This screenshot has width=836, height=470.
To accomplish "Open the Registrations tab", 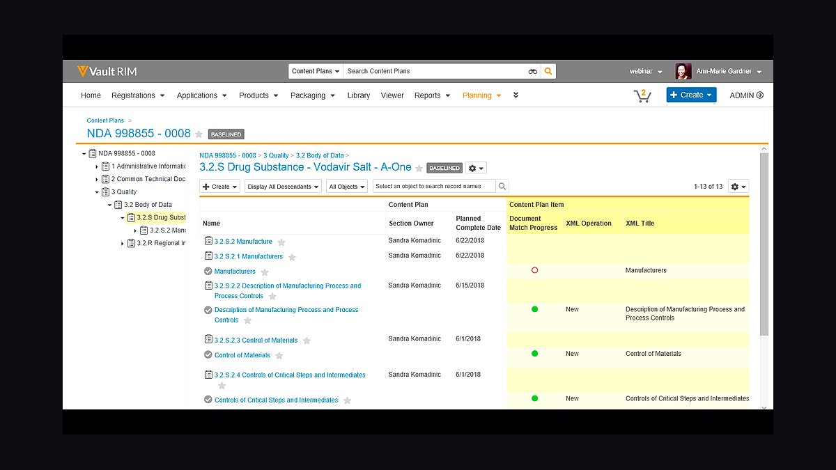I will (x=138, y=95).
